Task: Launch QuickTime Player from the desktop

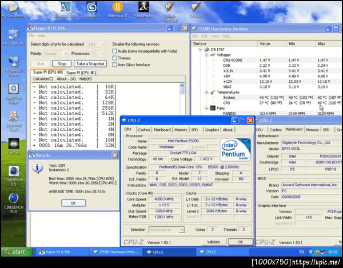Action: 13,90
